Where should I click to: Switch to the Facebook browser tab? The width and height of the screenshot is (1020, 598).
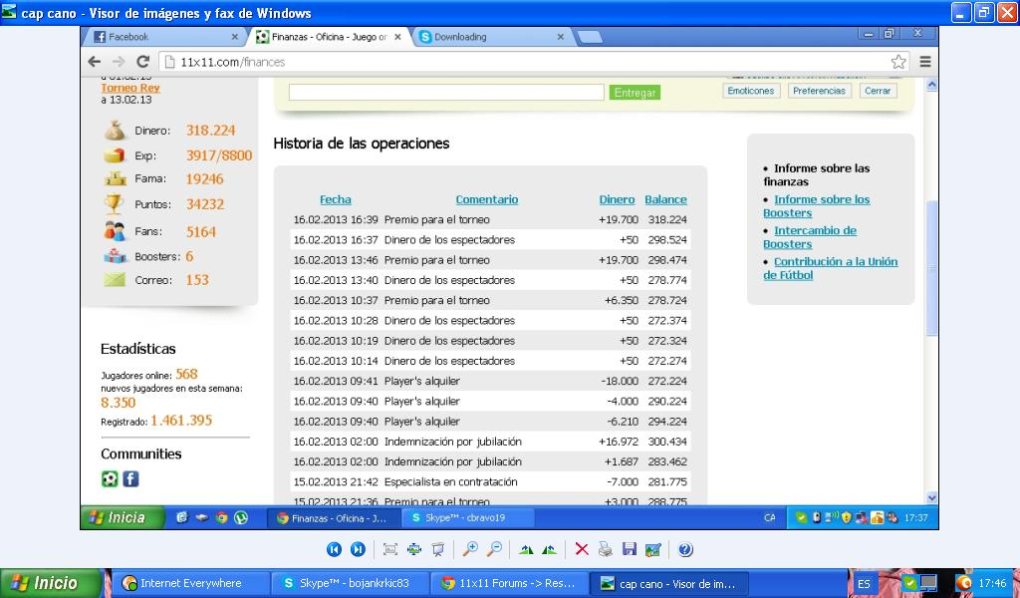pyautogui.click(x=165, y=37)
